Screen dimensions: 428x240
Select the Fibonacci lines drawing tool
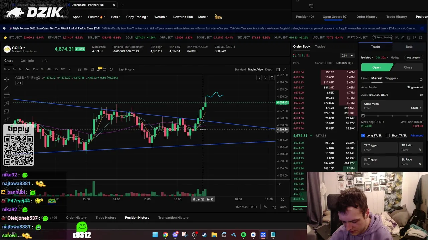click(x=7, y=95)
